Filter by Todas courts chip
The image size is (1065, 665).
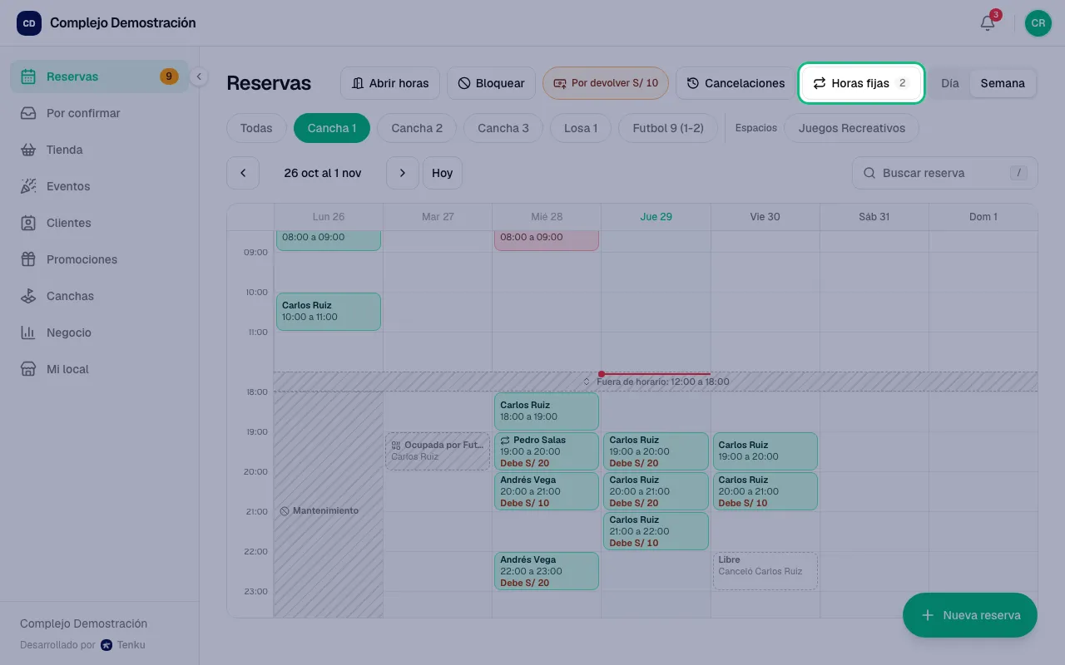pyautogui.click(x=256, y=128)
